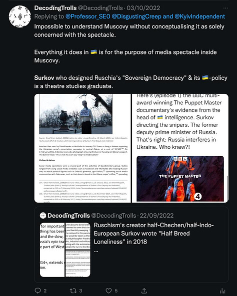Open the hanging effigy document image
237x296 pixels.
pos(82,148)
